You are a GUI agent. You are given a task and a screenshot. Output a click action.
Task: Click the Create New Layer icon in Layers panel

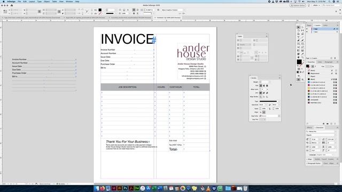coord(331,58)
